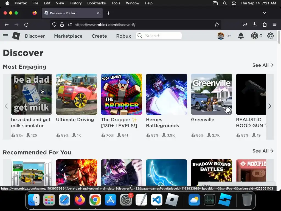Open Shadow Boxing Battles thumbnail
The width and height of the screenshot is (281, 211).
212,173
